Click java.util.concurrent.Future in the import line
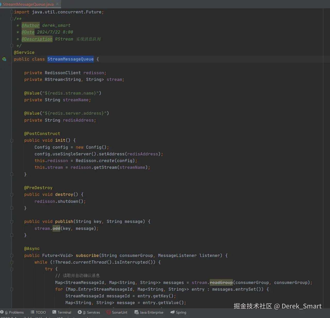 point(66,12)
